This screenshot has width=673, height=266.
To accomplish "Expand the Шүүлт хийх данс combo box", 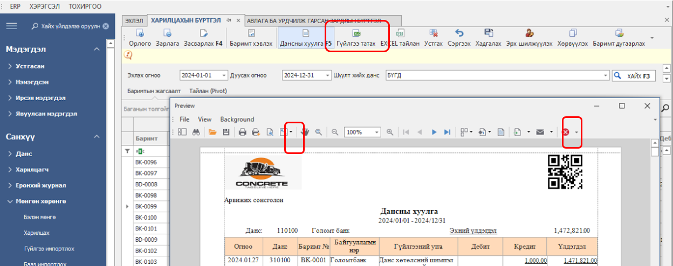I will (606, 75).
